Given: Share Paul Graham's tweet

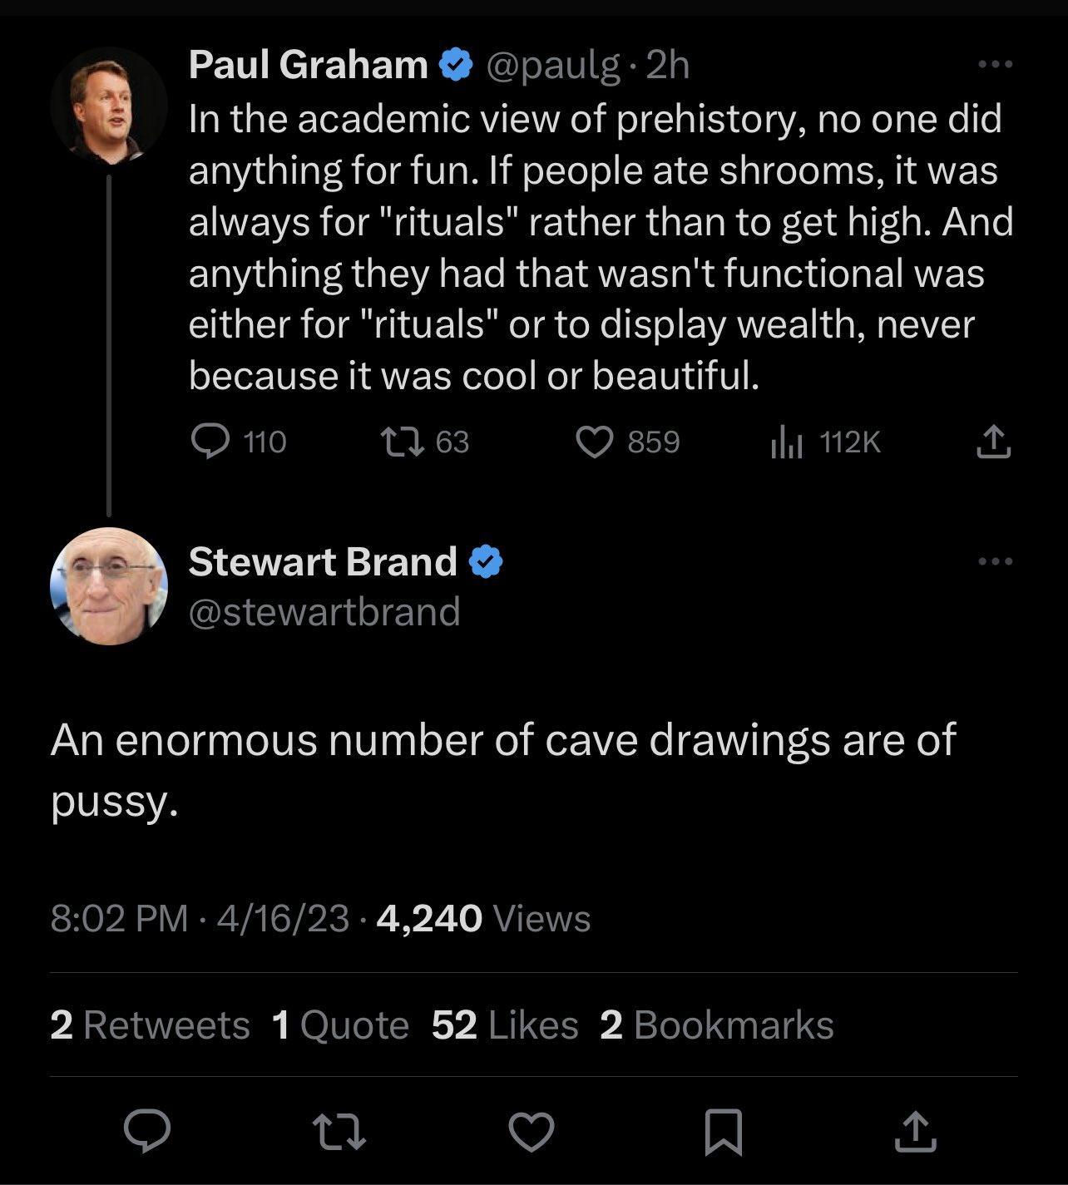Looking at the screenshot, I should tap(995, 442).
